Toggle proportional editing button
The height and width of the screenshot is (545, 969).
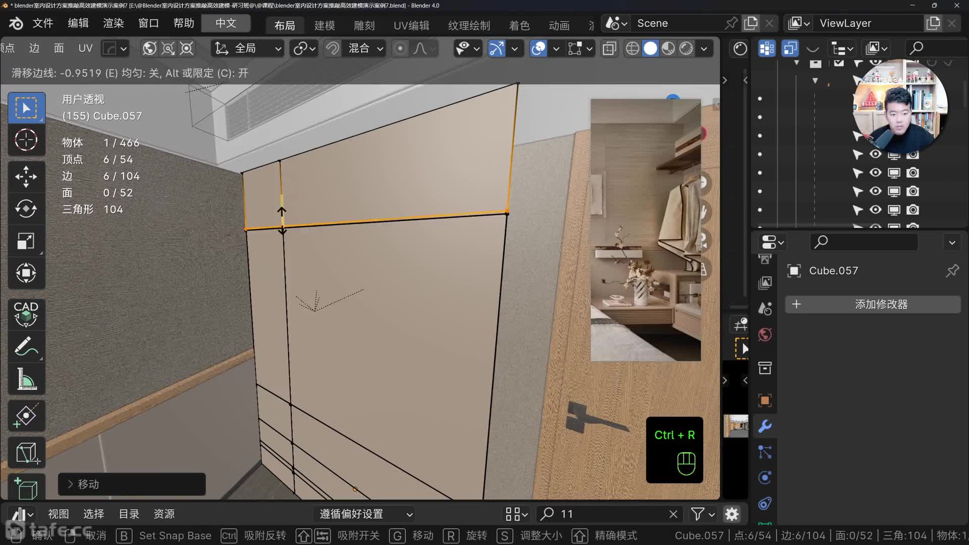(x=400, y=48)
